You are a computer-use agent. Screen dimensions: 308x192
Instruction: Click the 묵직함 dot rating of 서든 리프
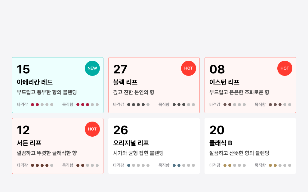click(88, 166)
